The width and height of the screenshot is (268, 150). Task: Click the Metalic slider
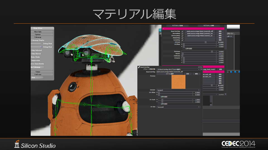[198, 54]
